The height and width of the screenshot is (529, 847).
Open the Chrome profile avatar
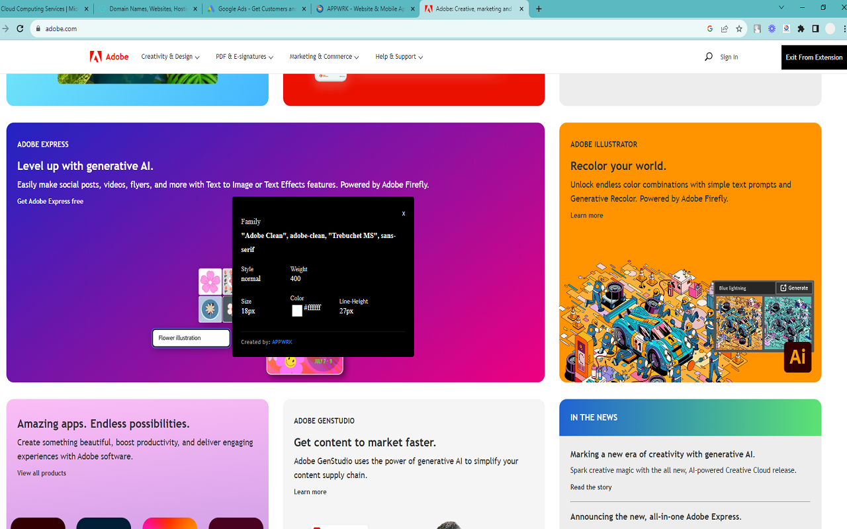coord(830,28)
